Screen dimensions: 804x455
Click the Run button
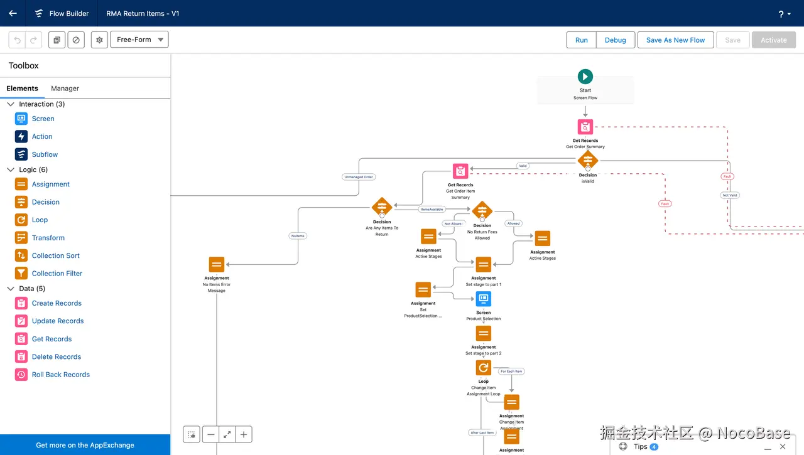tap(581, 40)
